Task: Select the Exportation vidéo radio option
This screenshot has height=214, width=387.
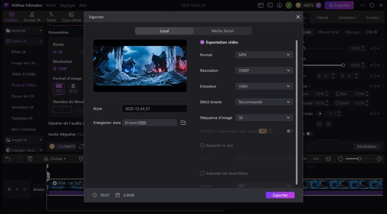Action: point(202,42)
